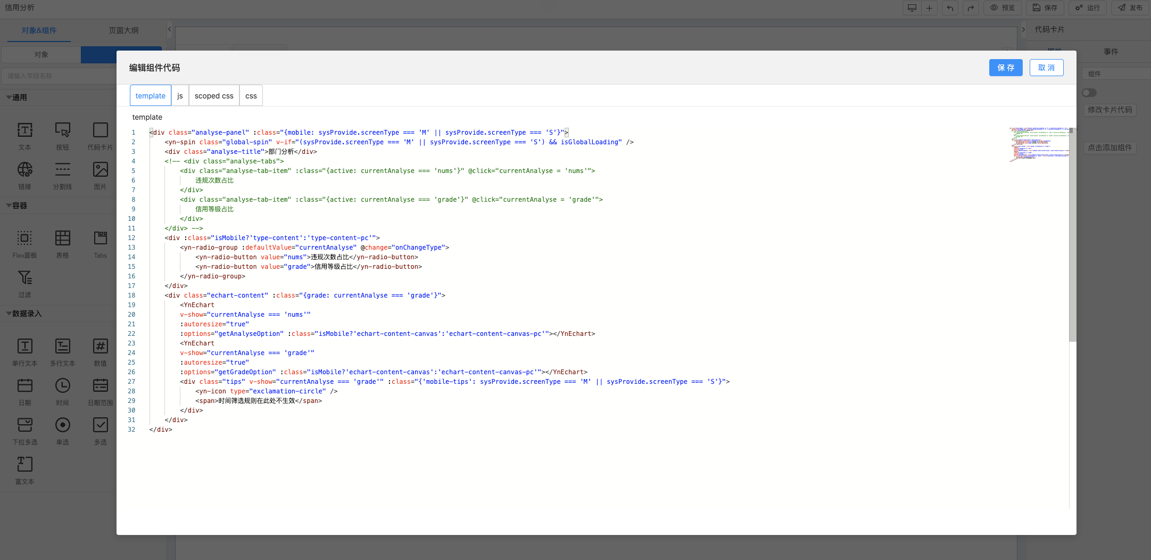The width and height of the screenshot is (1151, 560).
Task: Switch to the js tab
Action: click(180, 96)
